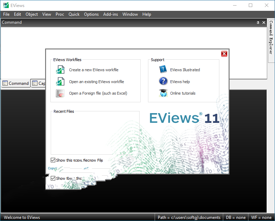Click the EViews app icon in the title bar

[x=6, y=5]
